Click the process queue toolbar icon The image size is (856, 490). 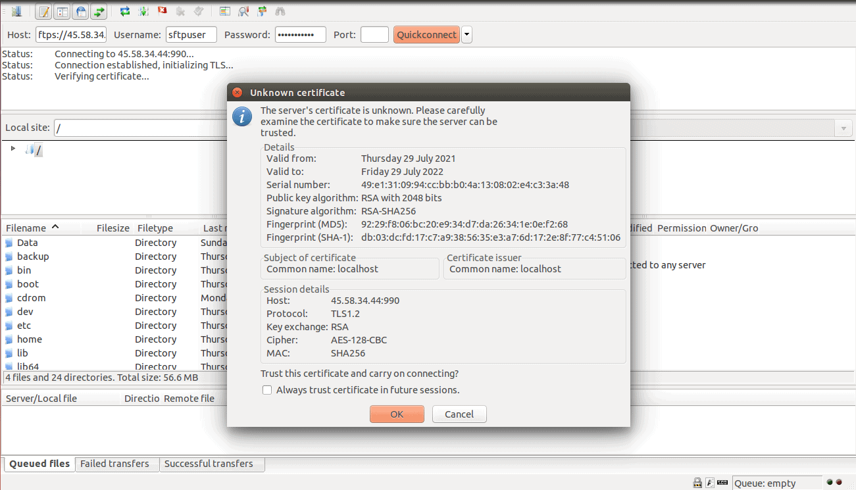click(143, 11)
